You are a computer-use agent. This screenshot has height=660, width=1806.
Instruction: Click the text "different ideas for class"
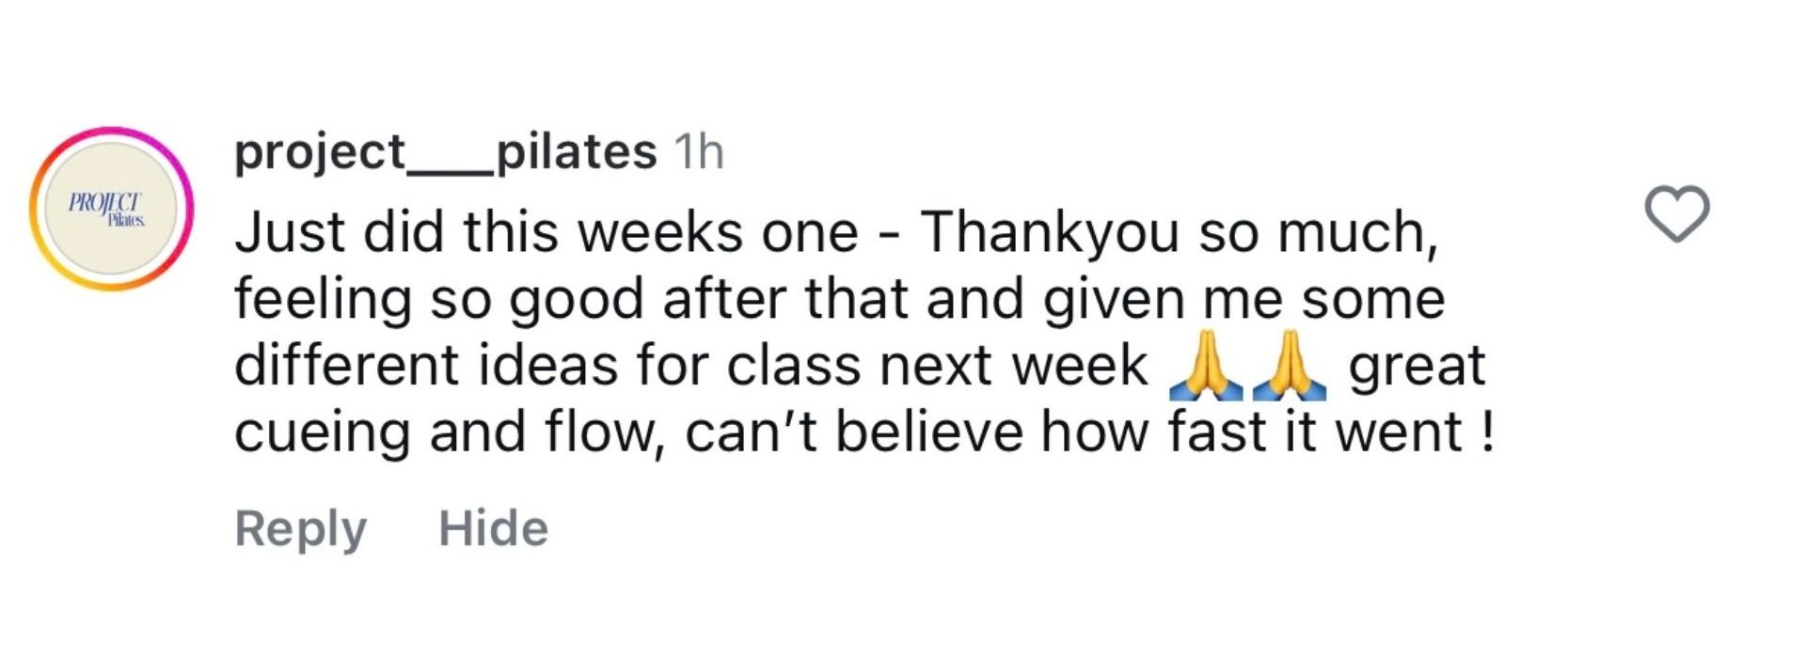[547, 366]
